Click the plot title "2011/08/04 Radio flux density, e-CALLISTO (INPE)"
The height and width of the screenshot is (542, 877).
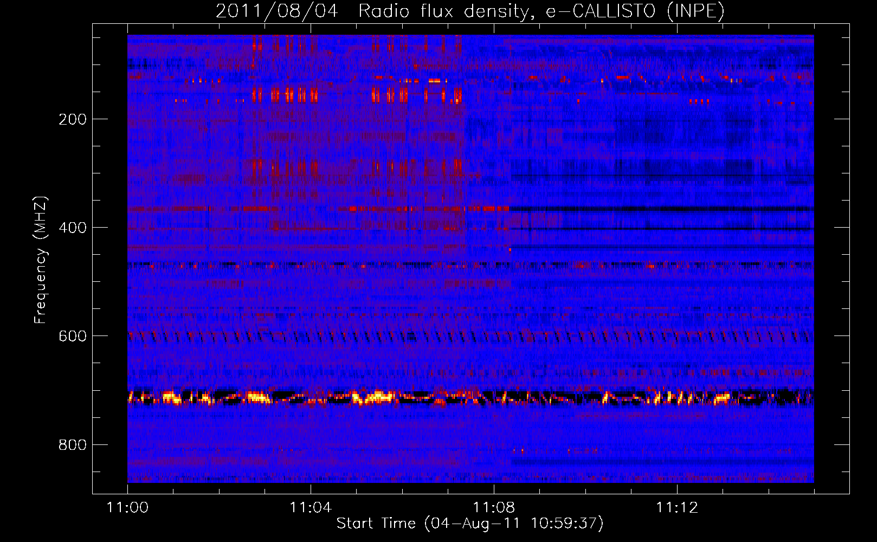(x=470, y=11)
